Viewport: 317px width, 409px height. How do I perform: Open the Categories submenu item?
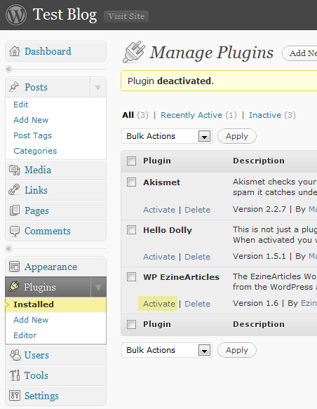click(x=35, y=151)
